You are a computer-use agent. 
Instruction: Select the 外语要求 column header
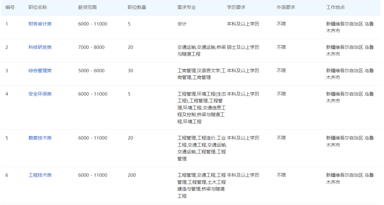[x=286, y=7]
